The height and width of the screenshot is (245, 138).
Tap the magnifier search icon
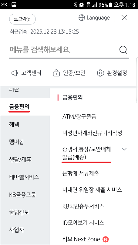[x=123, y=50]
